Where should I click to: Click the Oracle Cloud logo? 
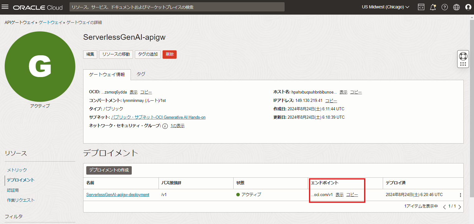(x=38, y=7)
